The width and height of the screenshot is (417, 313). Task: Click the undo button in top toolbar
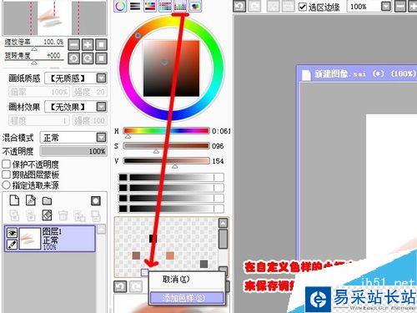click(239, 6)
